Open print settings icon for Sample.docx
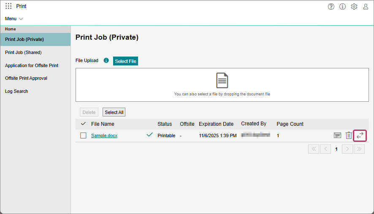The image size is (374, 214). pos(337,135)
